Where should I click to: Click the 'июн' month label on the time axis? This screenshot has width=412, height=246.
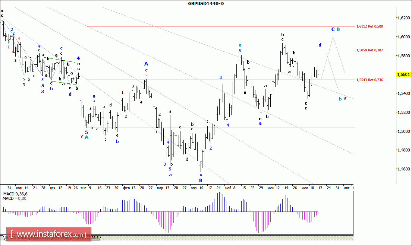tap(271, 188)
